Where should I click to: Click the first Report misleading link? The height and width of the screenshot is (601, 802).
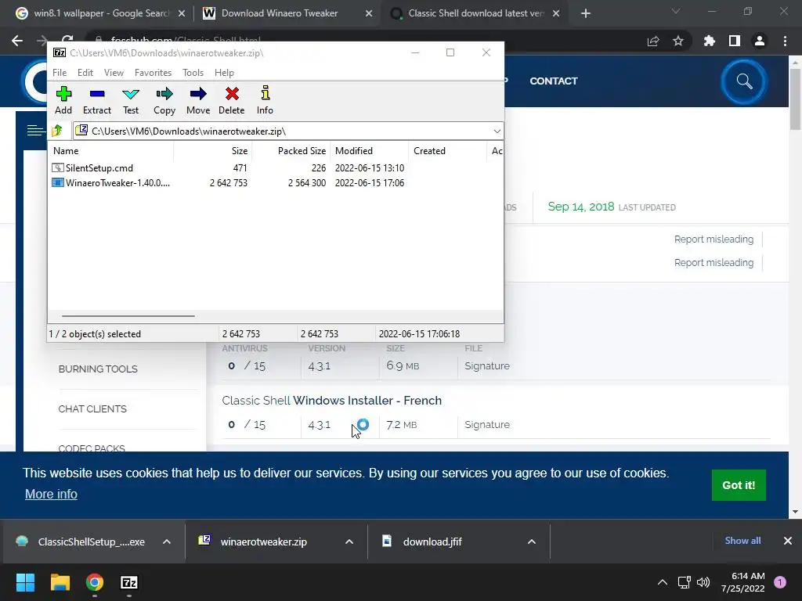(713, 239)
